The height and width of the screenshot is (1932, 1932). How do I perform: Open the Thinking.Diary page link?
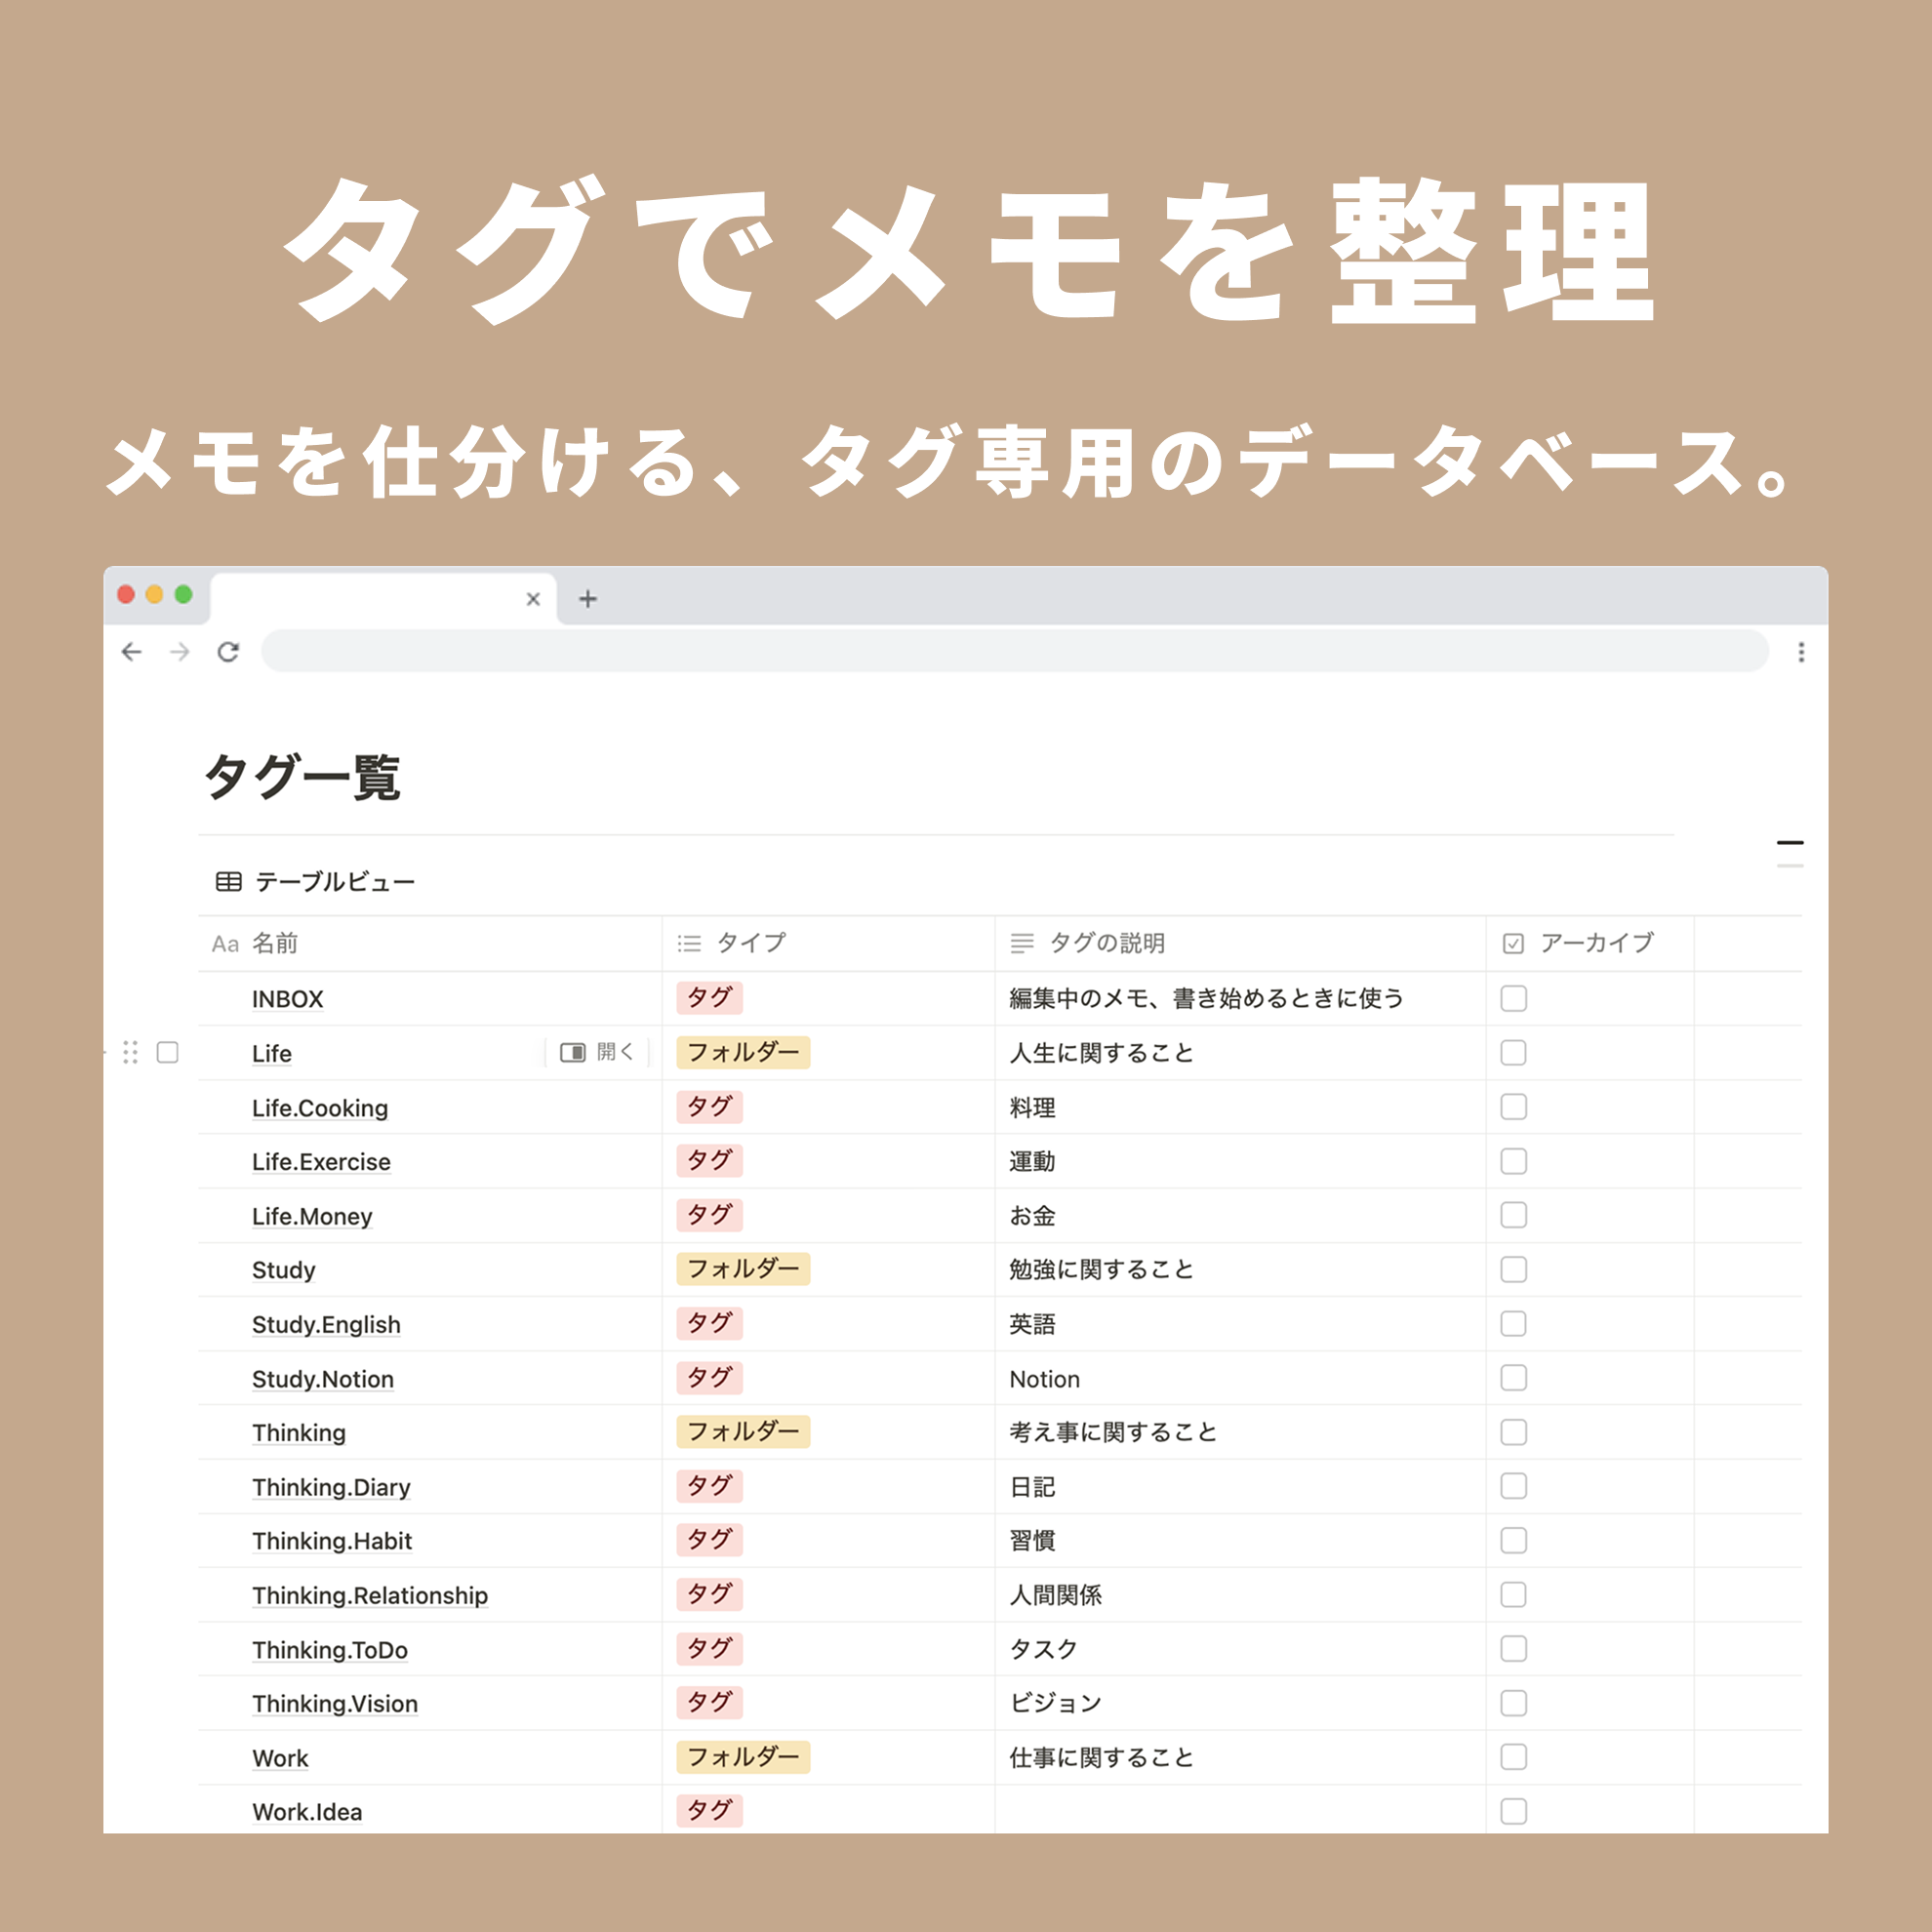pos(331,1487)
